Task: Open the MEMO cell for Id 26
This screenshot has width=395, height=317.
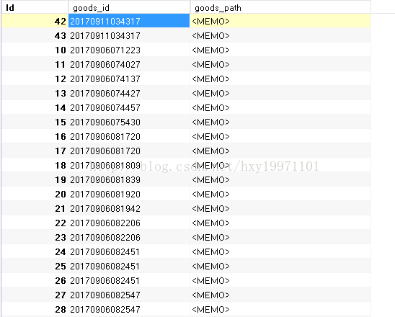Action: (280, 280)
